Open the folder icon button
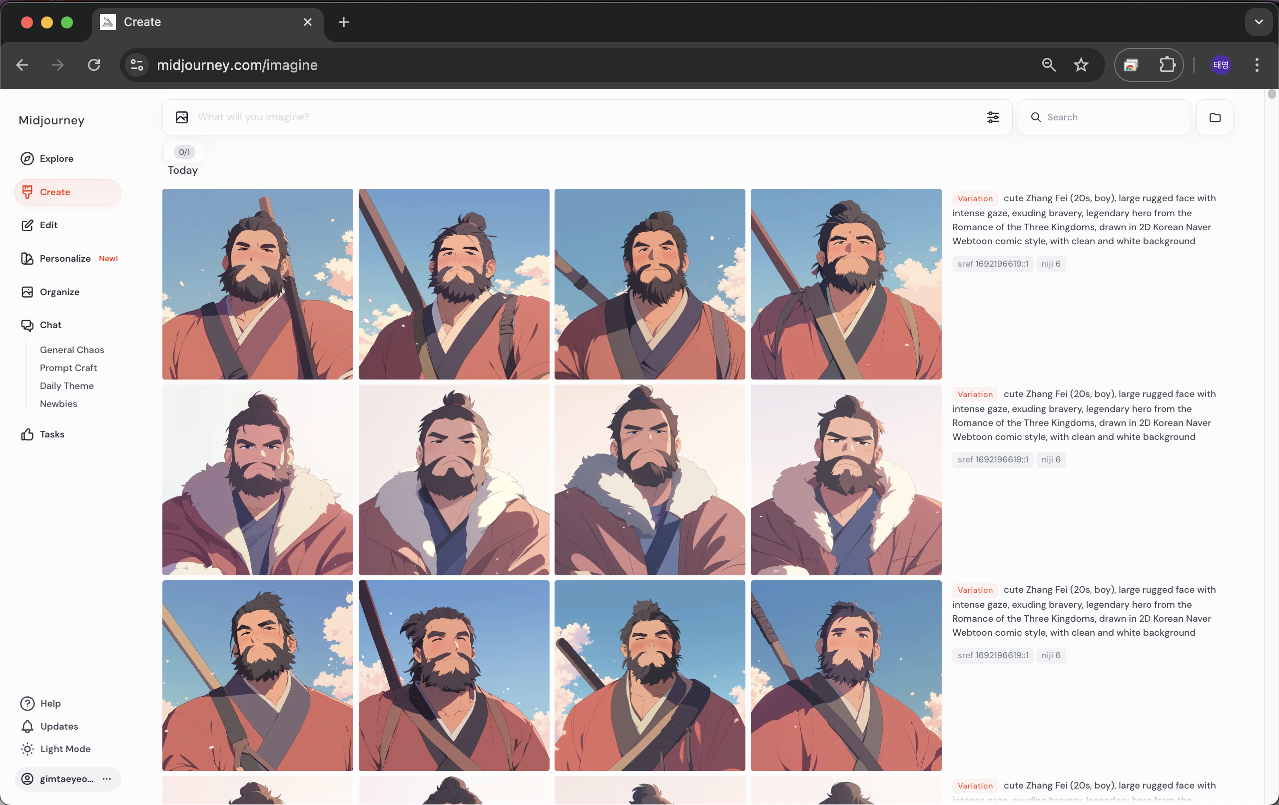The width and height of the screenshot is (1279, 805). point(1215,117)
